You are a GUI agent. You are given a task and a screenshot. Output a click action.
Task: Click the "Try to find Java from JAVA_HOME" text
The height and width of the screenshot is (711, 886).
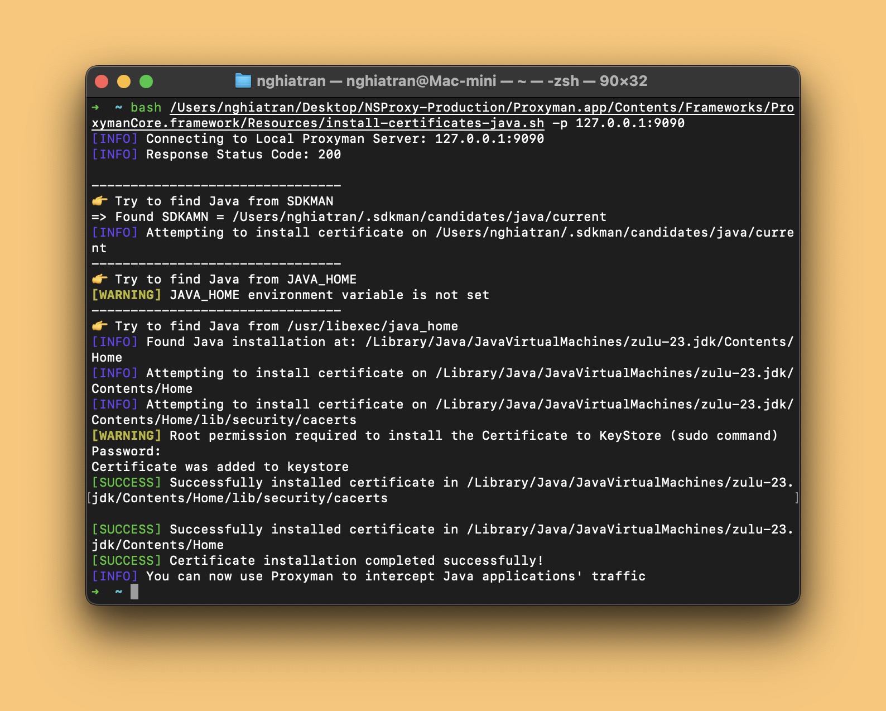pyautogui.click(x=236, y=279)
